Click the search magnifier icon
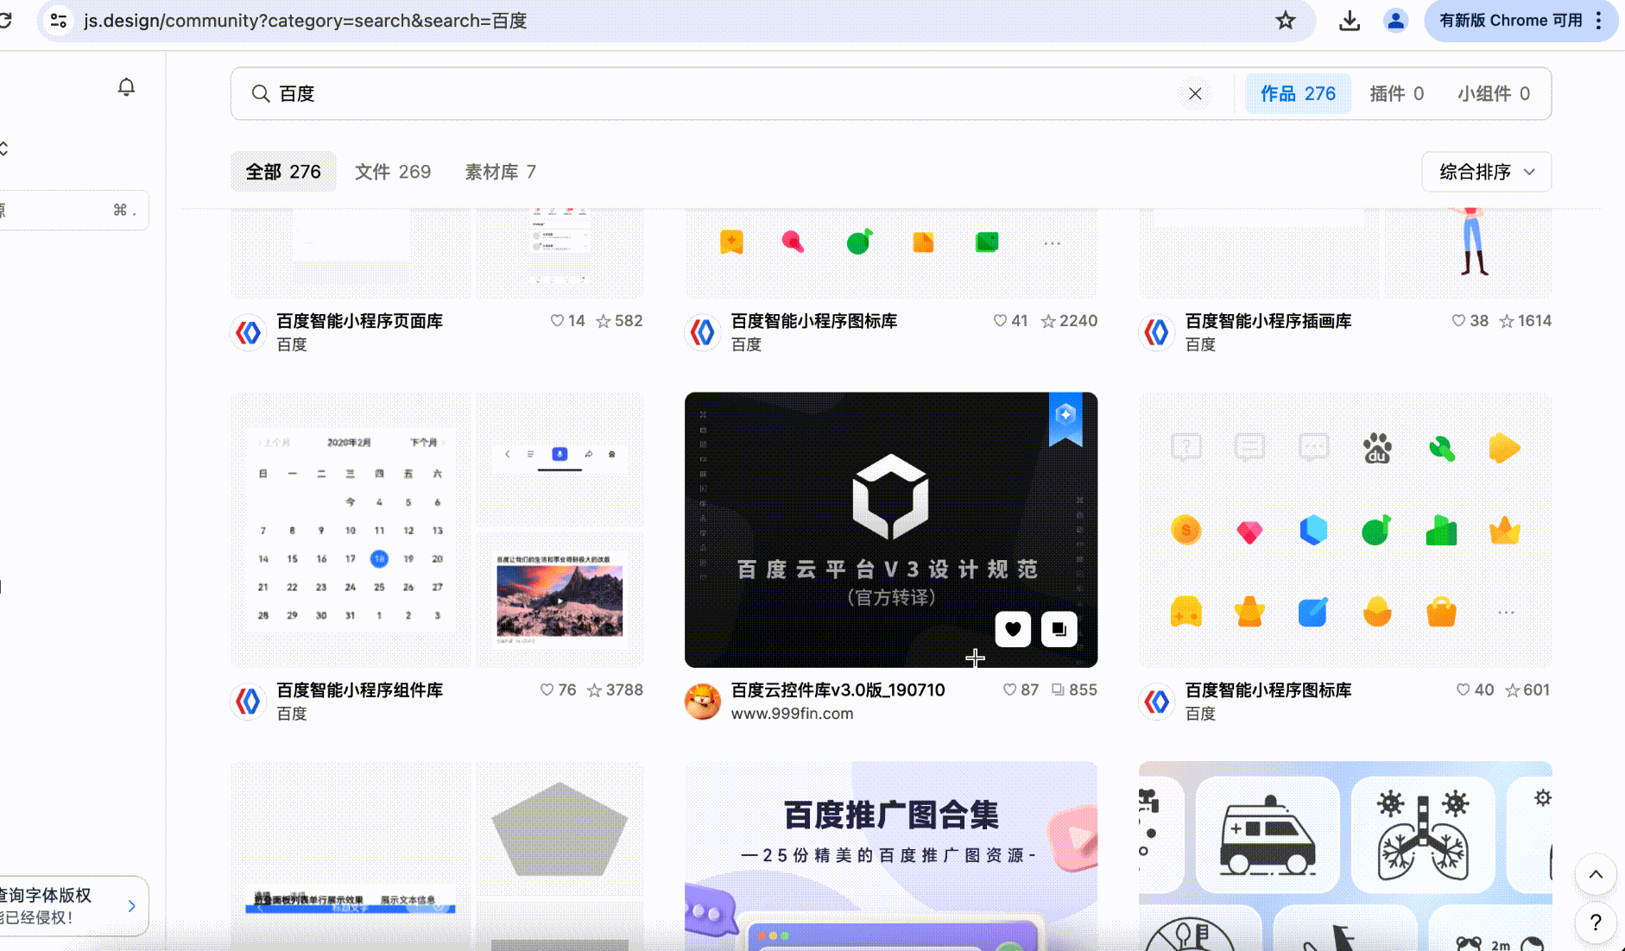The height and width of the screenshot is (951, 1625). click(260, 93)
